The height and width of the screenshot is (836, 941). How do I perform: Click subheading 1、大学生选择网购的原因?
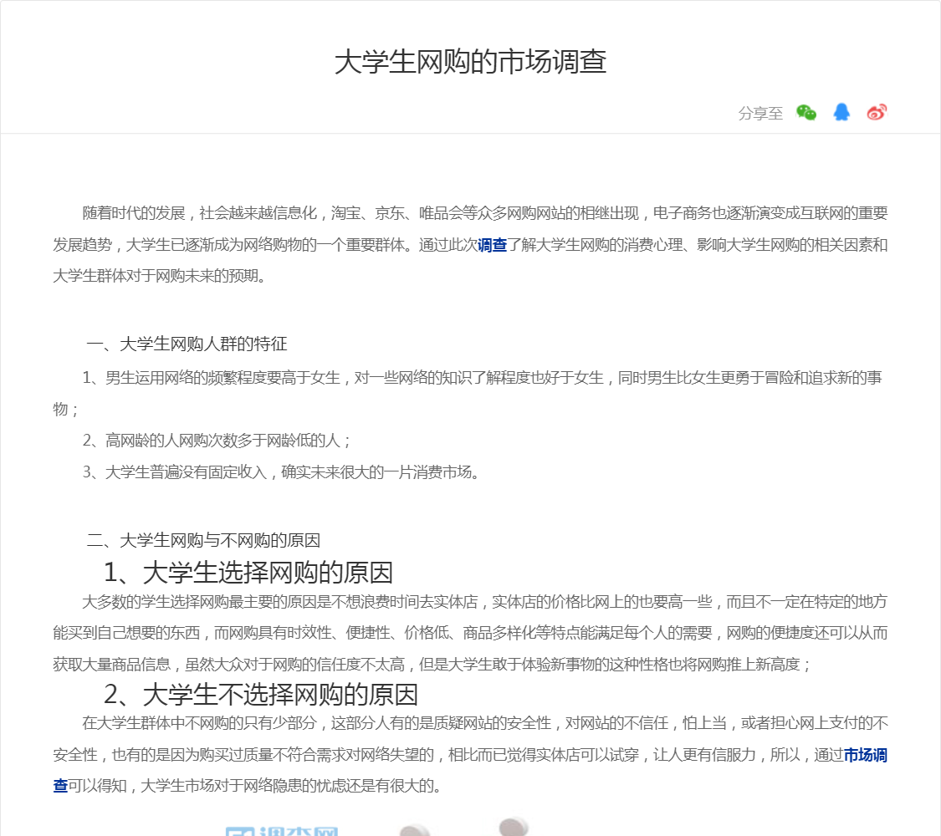[248, 572]
